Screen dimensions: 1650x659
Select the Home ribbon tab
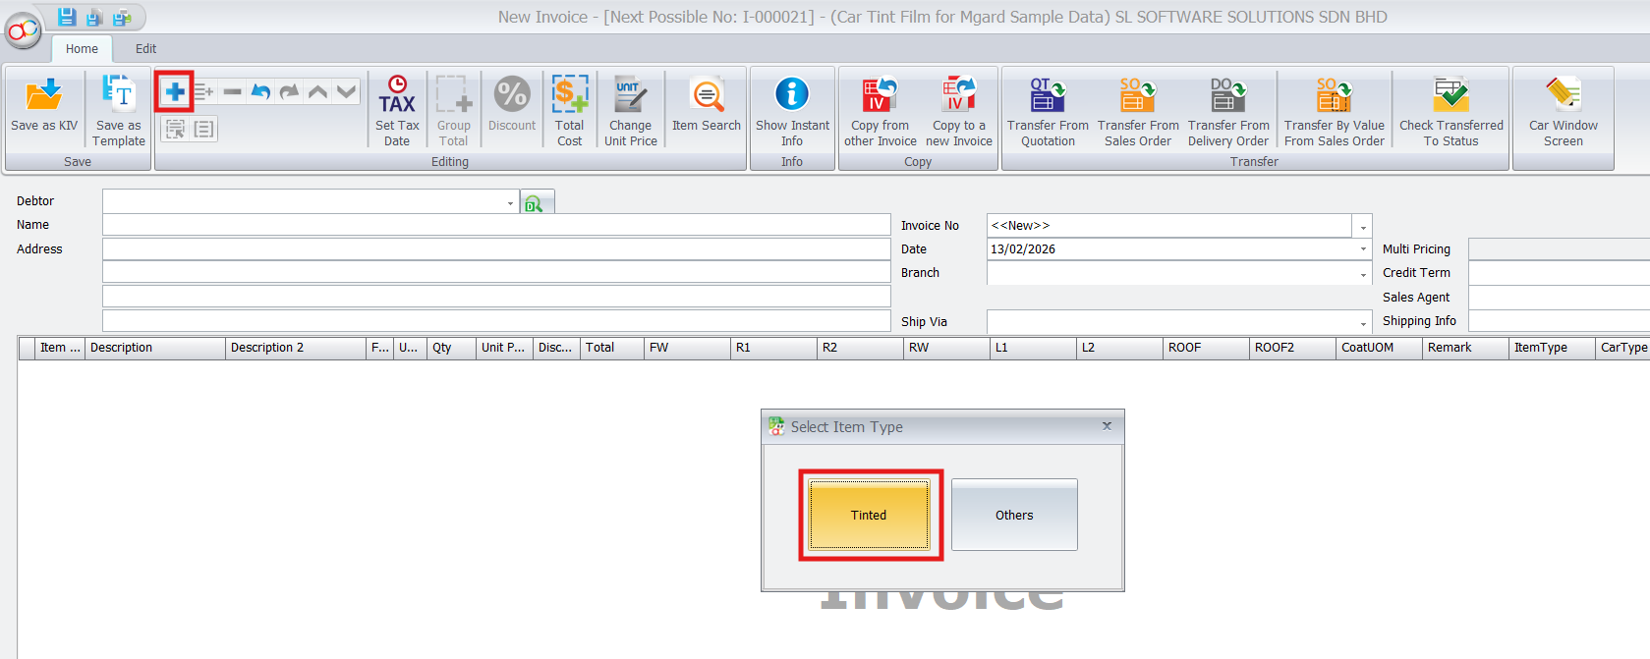(x=82, y=49)
